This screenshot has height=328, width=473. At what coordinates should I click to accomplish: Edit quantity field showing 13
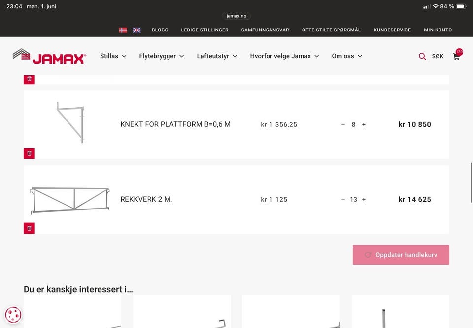click(353, 199)
